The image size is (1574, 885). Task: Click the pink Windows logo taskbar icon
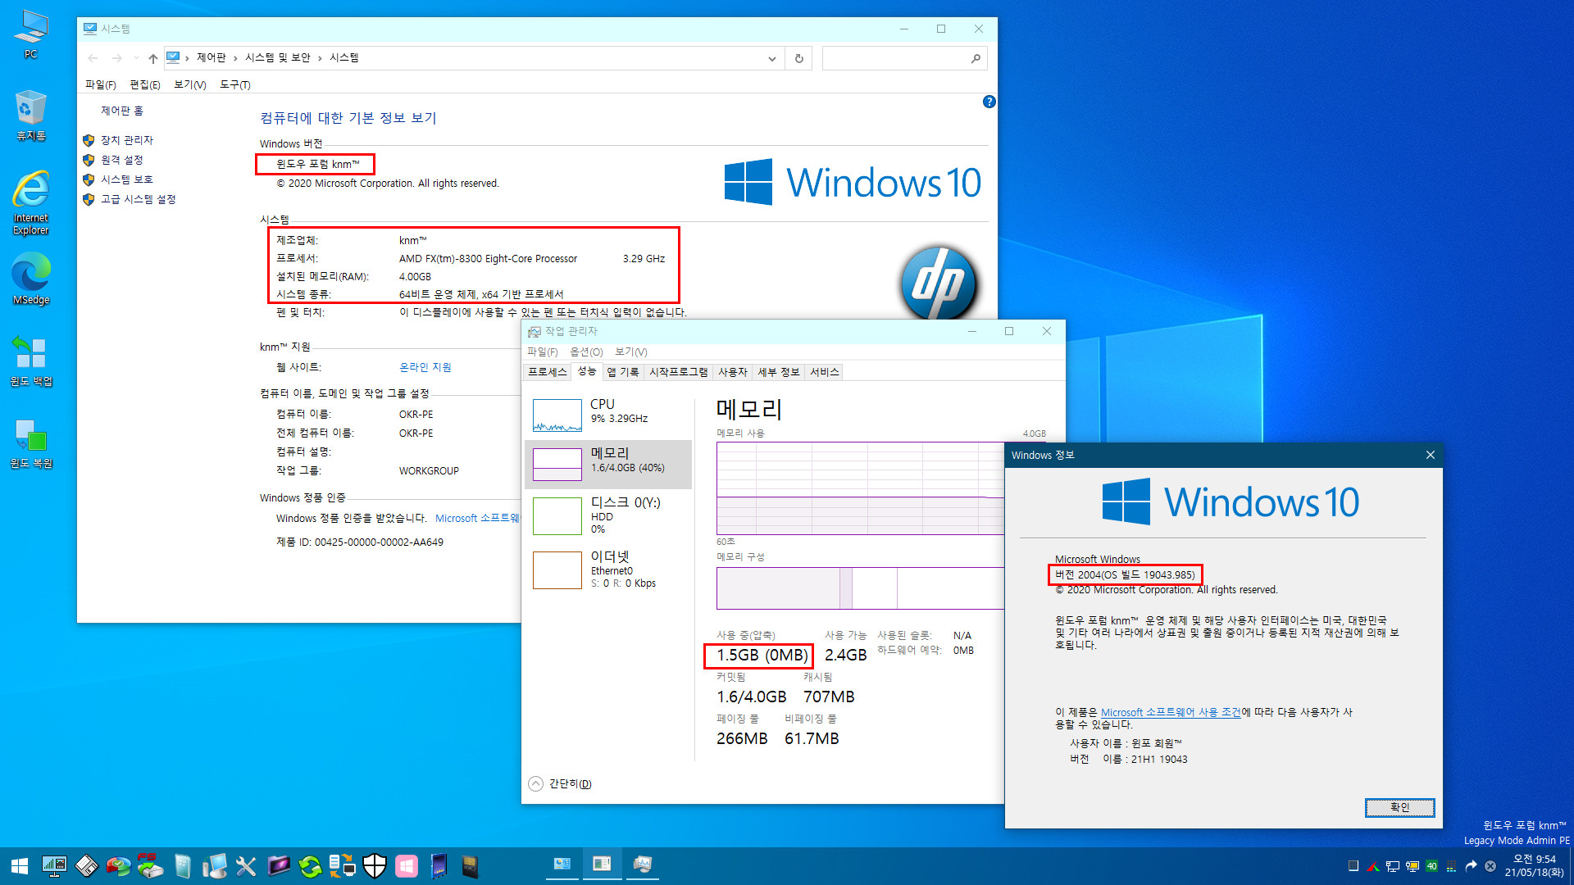406,866
